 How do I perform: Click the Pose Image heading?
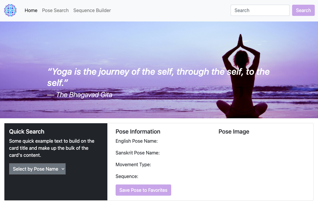234,132
